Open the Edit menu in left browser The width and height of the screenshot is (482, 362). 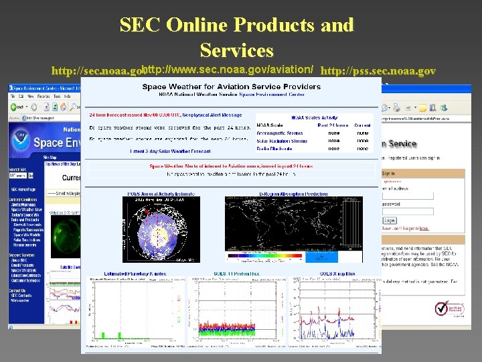click(21, 97)
